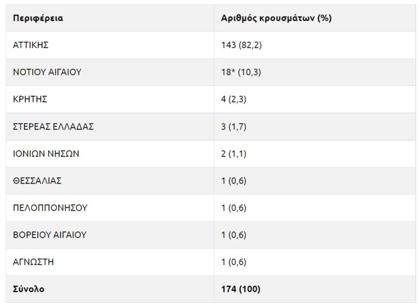This screenshot has width=420, height=308.
Task: Select the ΑΤΤΙΚΗΣ region cell
Action: 34,45
